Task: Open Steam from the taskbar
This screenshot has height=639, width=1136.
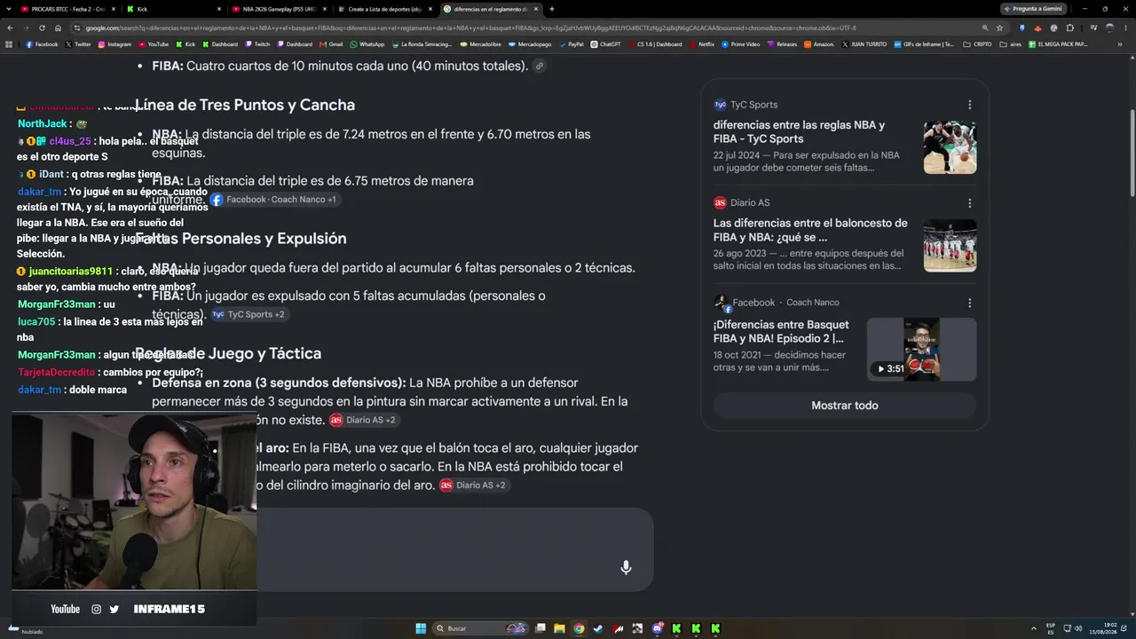Action: click(x=598, y=628)
